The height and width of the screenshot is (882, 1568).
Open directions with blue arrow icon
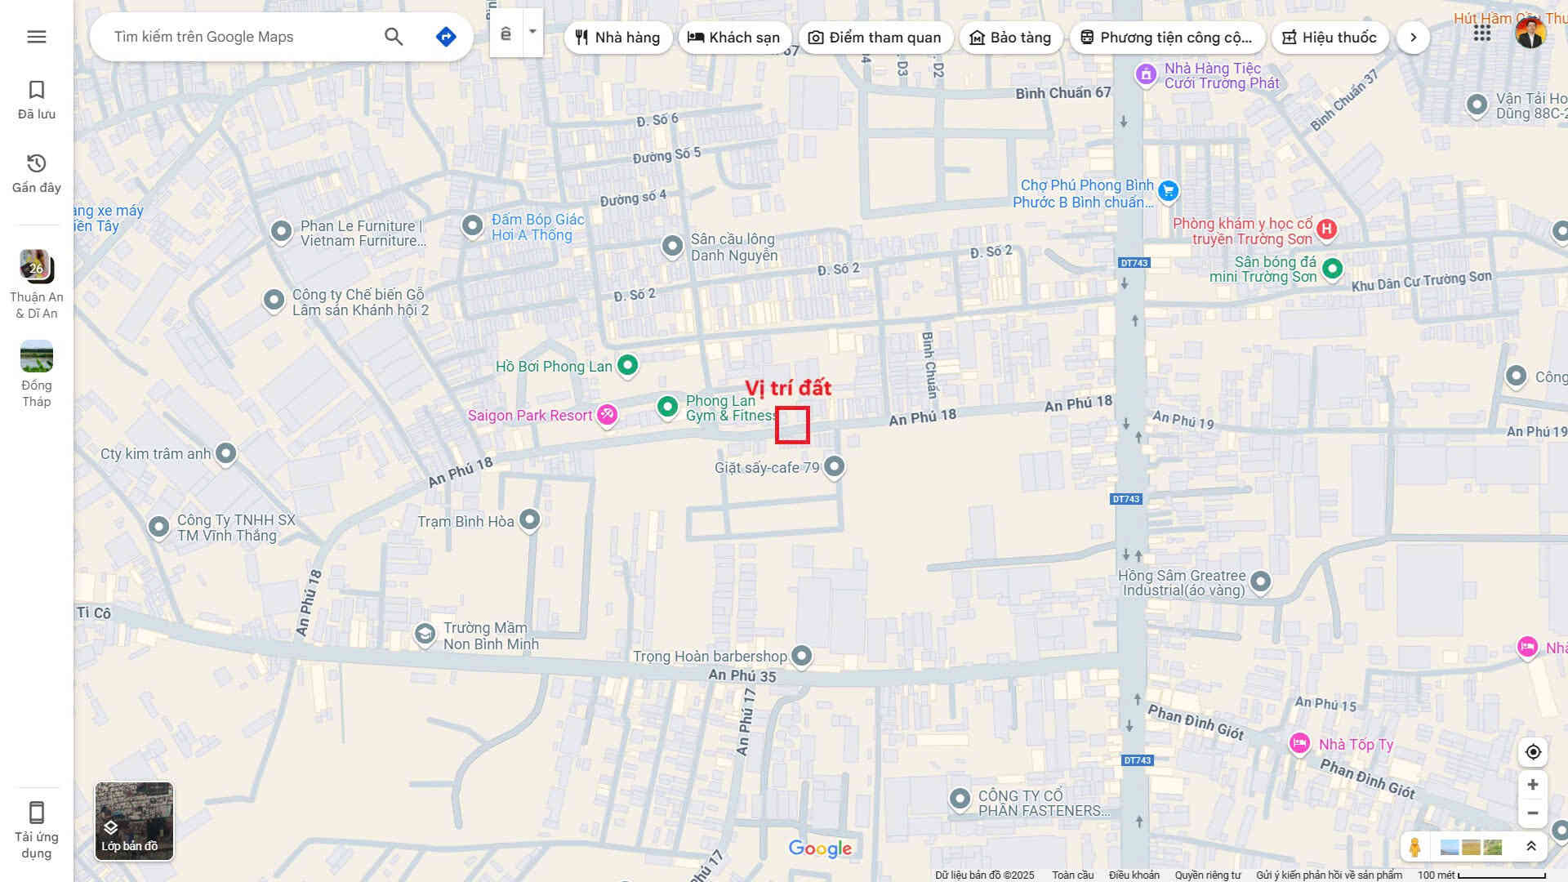tap(446, 37)
